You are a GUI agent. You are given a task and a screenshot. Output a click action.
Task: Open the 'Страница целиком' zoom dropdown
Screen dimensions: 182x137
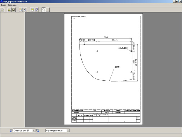[x=68, y=131]
